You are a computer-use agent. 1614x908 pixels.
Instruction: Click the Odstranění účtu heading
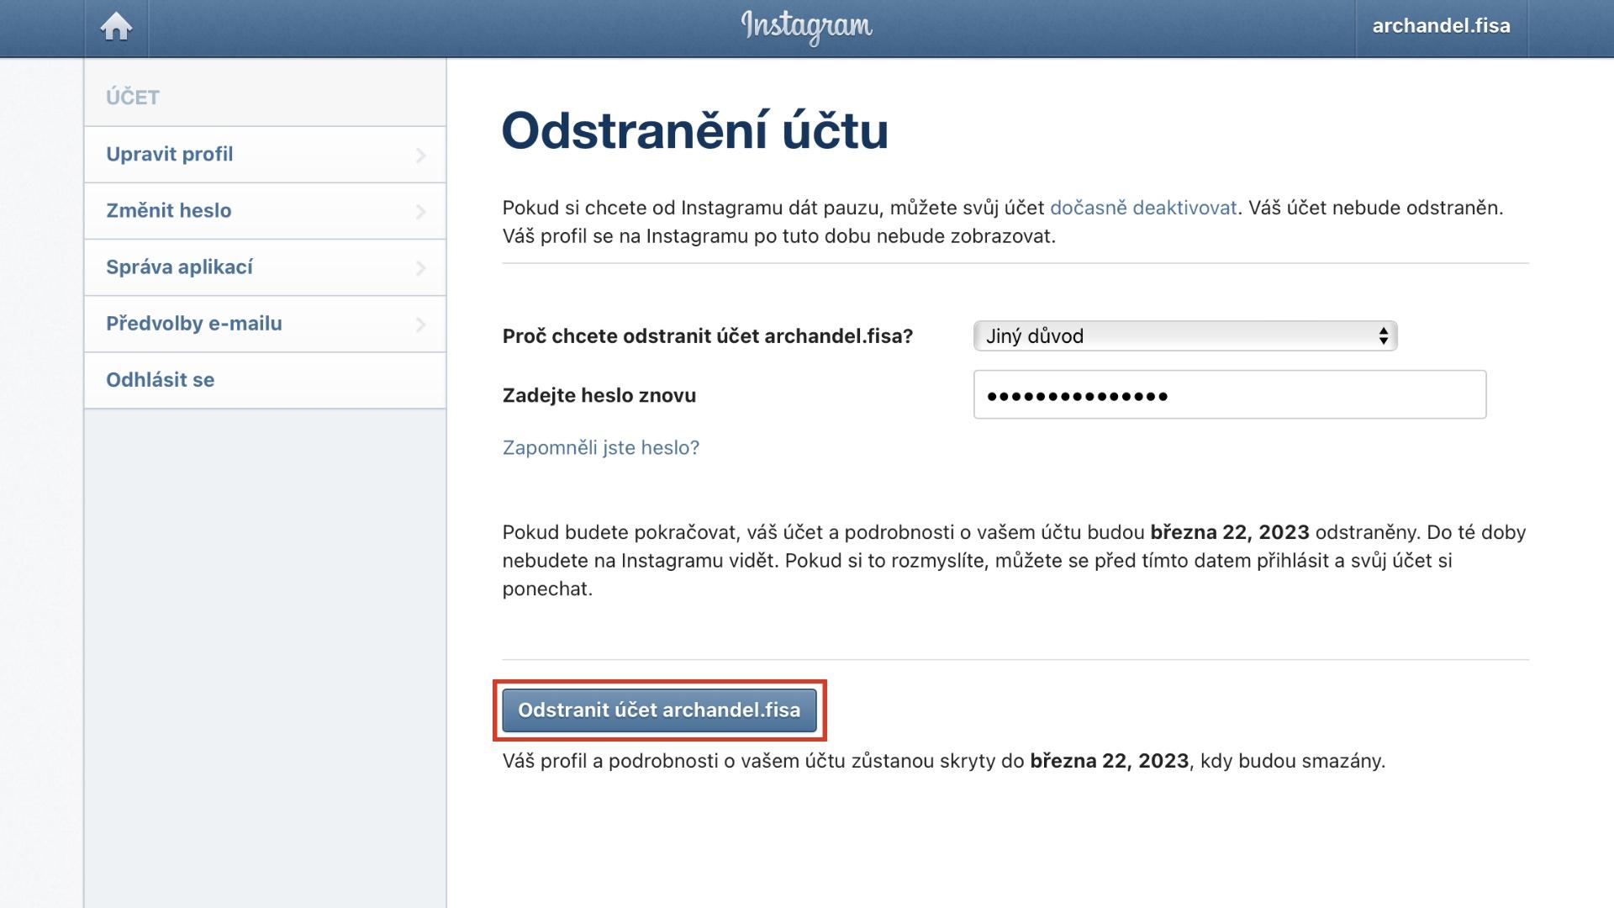point(695,131)
